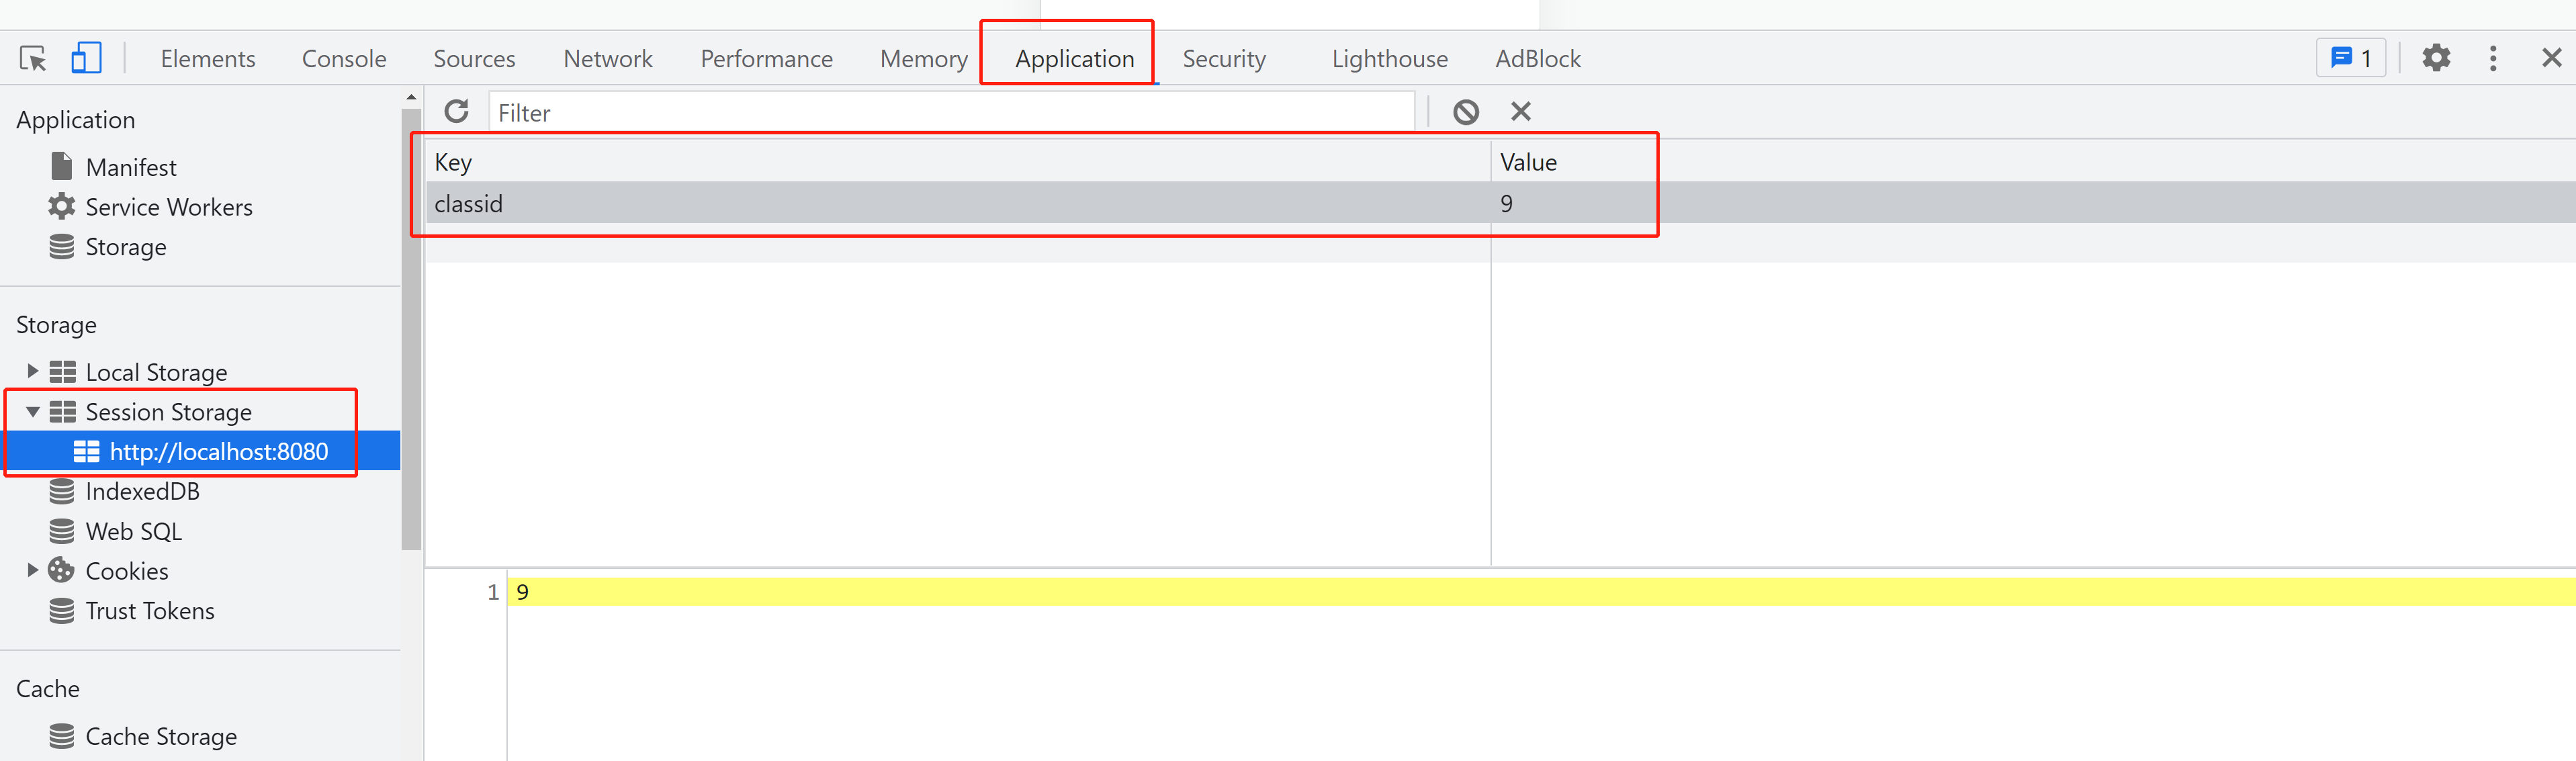
Task: Activate the inspect element picker icon
Action: pyautogui.click(x=33, y=59)
